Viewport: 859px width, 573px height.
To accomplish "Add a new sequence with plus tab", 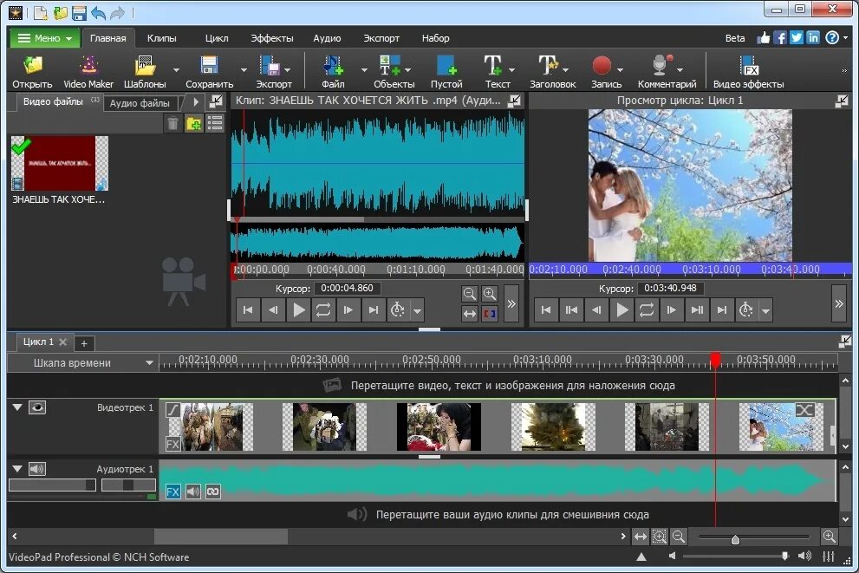I will (84, 343).
